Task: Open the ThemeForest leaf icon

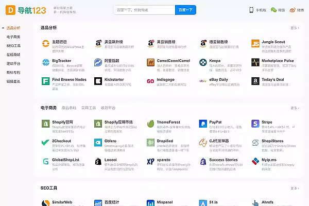Action: pyautogui.click(x=150, y=124)
